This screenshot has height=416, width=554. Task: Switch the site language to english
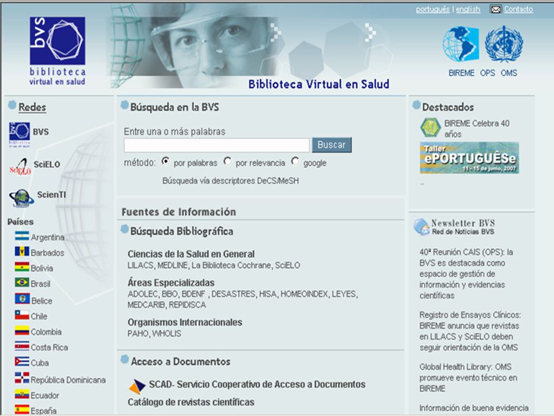click(x=468, y=10)
